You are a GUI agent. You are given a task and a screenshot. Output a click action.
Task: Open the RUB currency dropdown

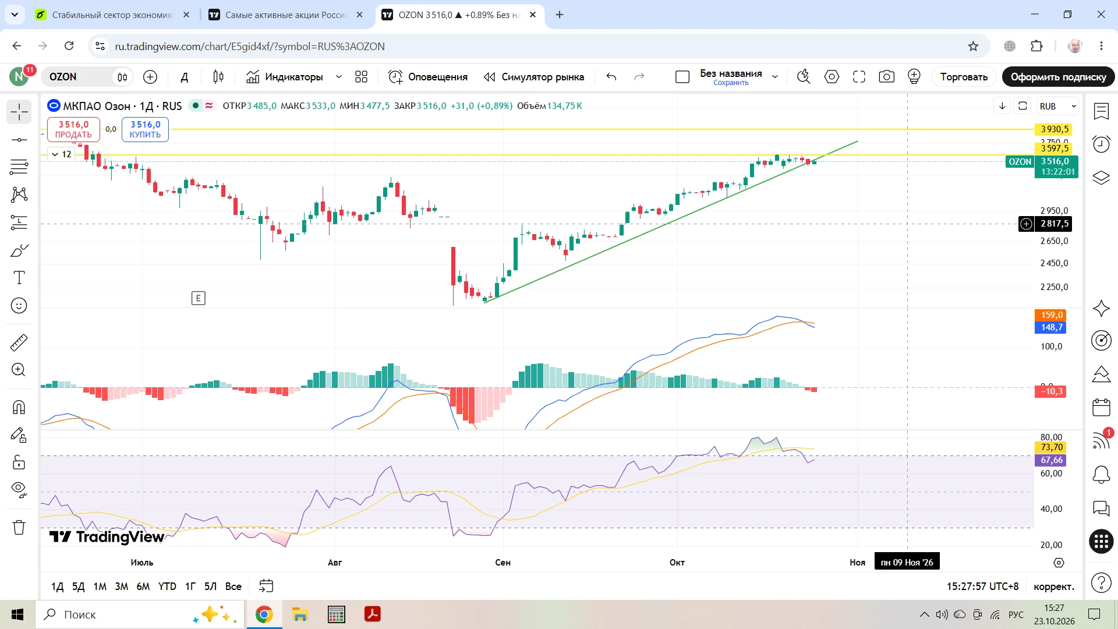[x=1058, y=106]
